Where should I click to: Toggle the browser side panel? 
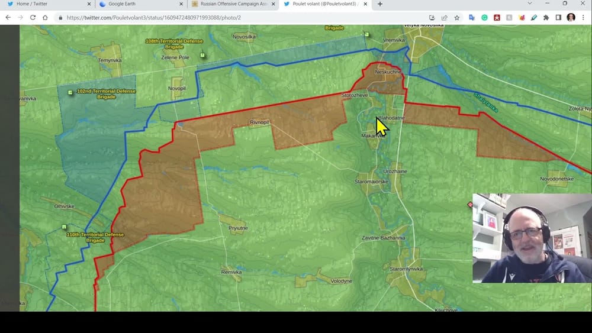point(558,18)
